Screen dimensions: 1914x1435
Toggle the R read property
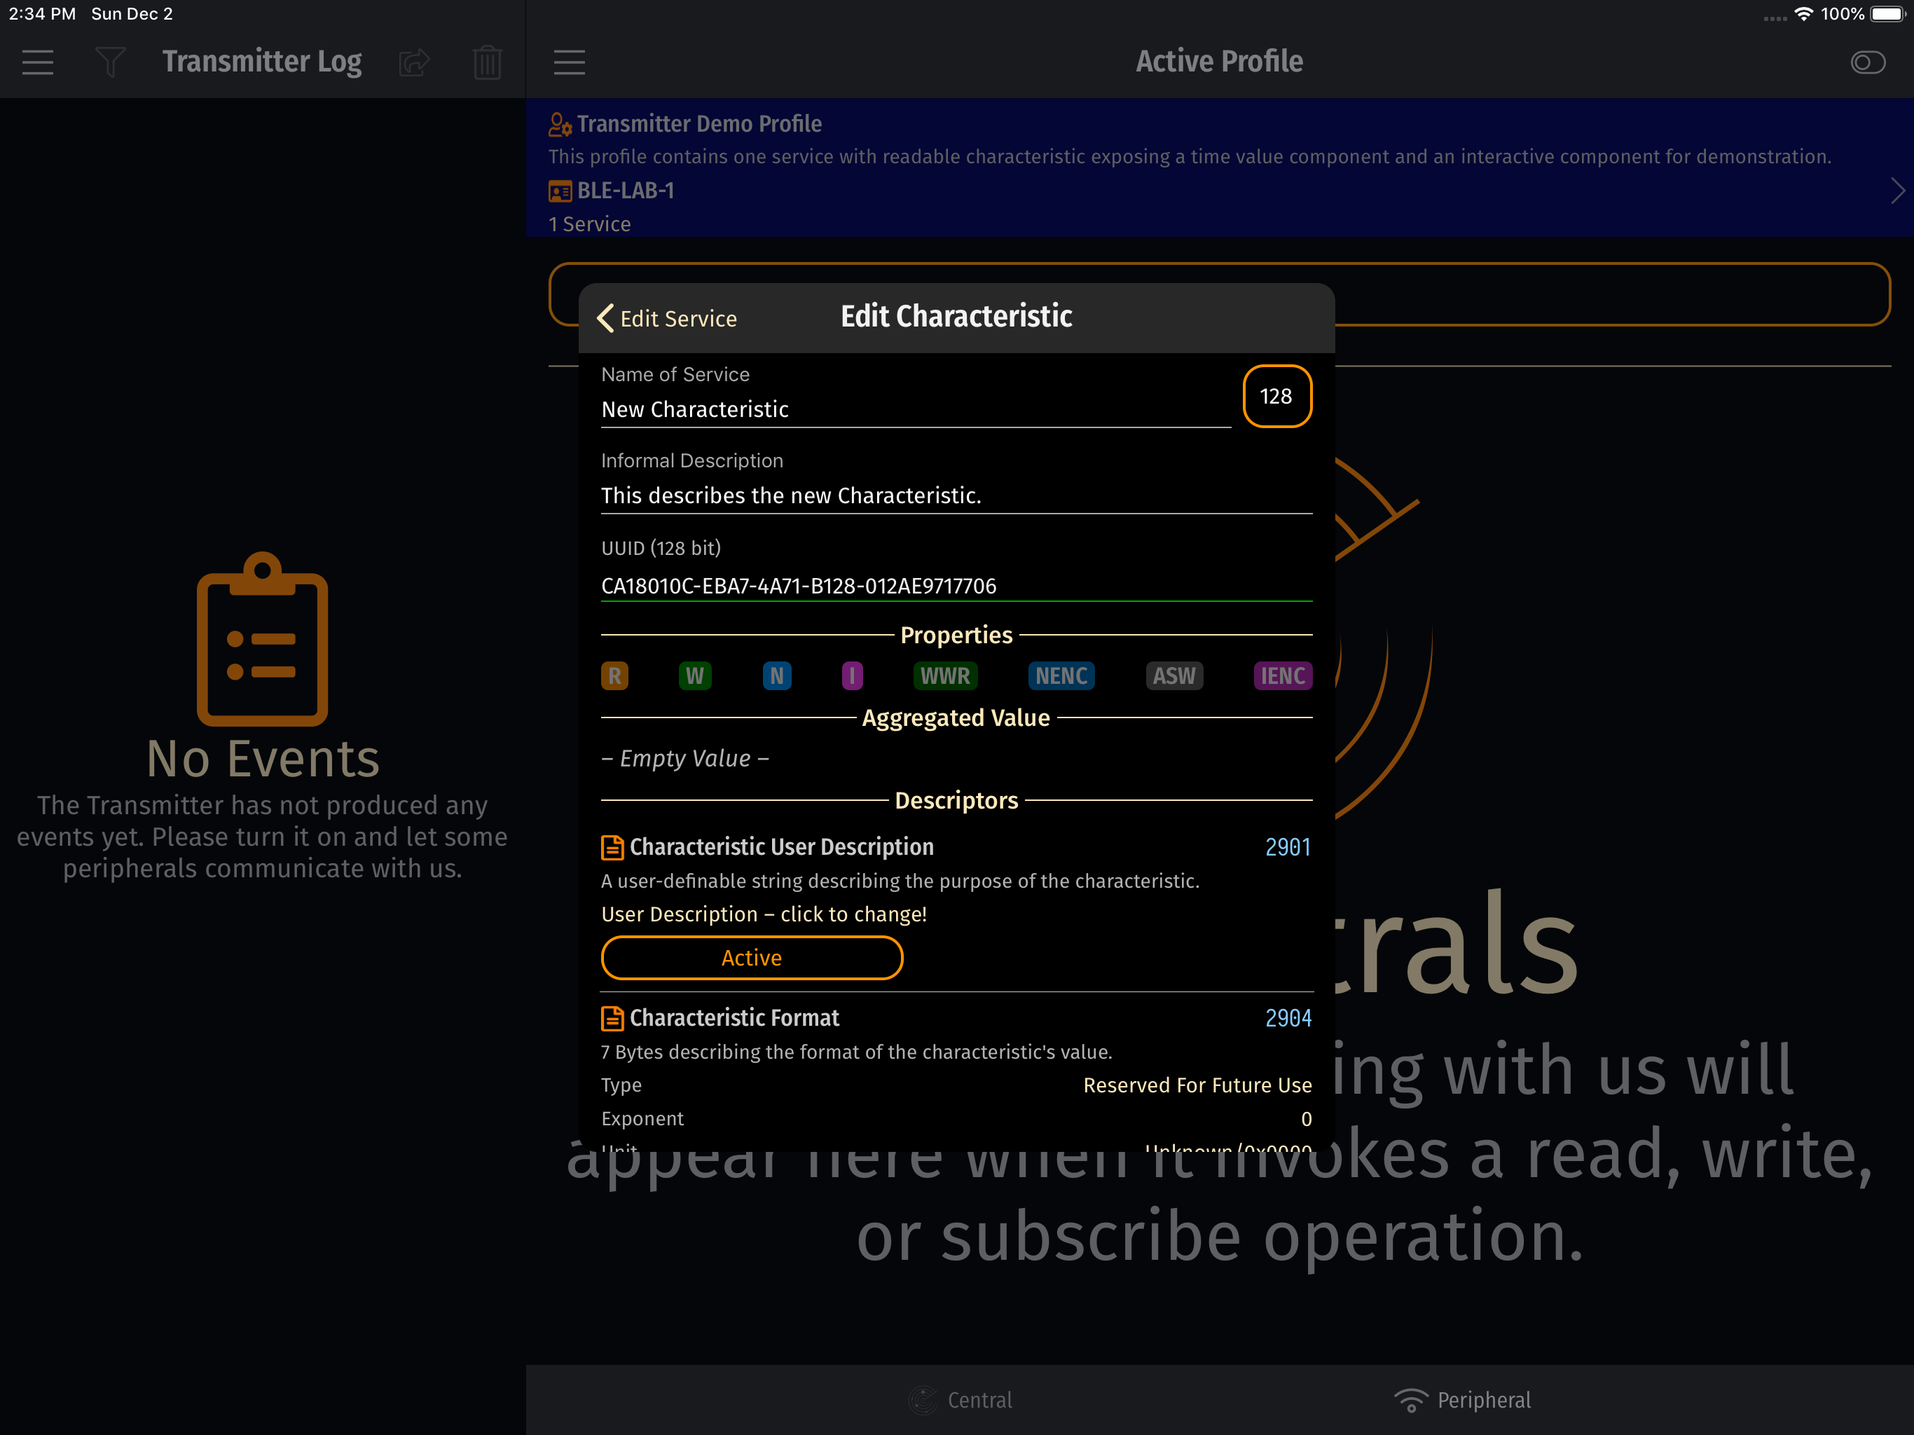click(614, 676)
